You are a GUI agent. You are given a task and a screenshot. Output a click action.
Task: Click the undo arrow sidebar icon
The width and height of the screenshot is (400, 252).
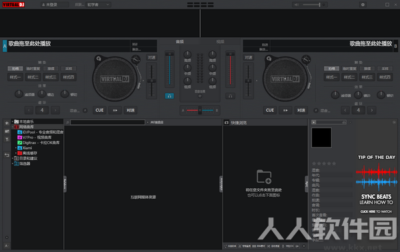[7, 155]
